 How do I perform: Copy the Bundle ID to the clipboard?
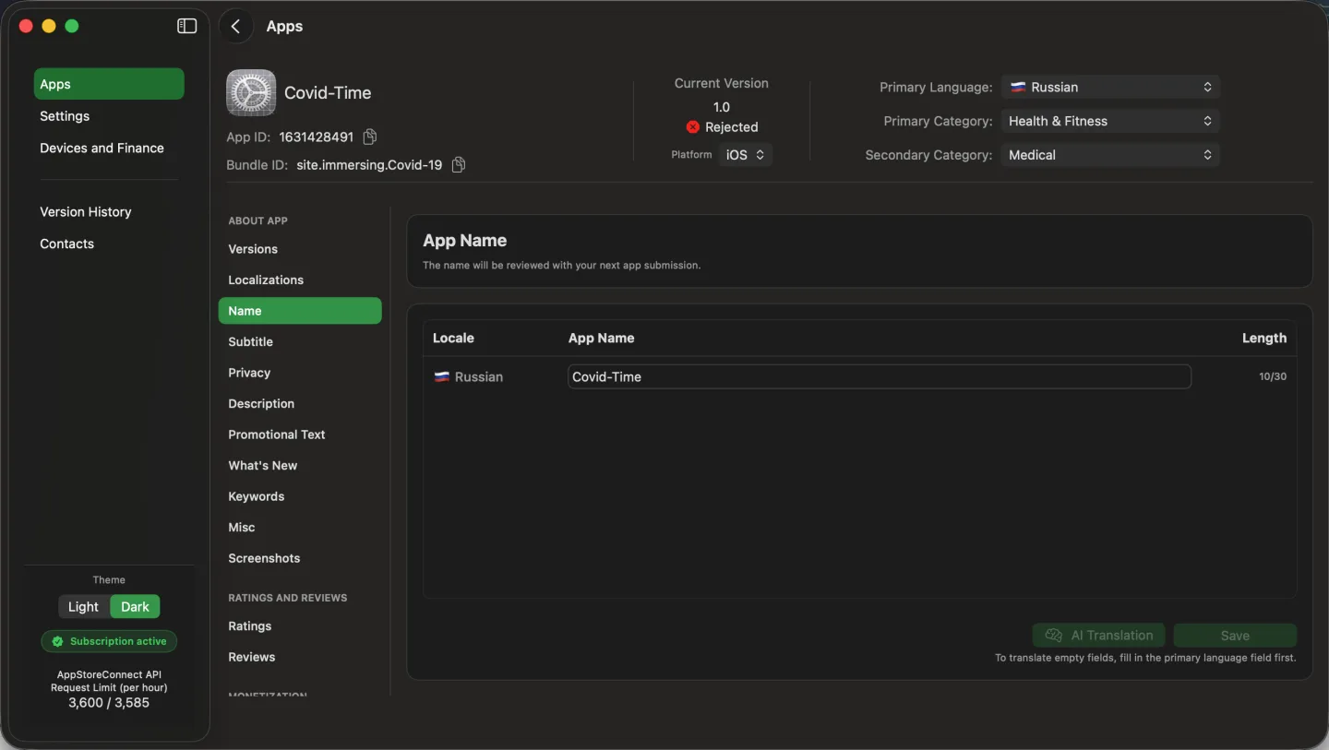click(459, 165)
